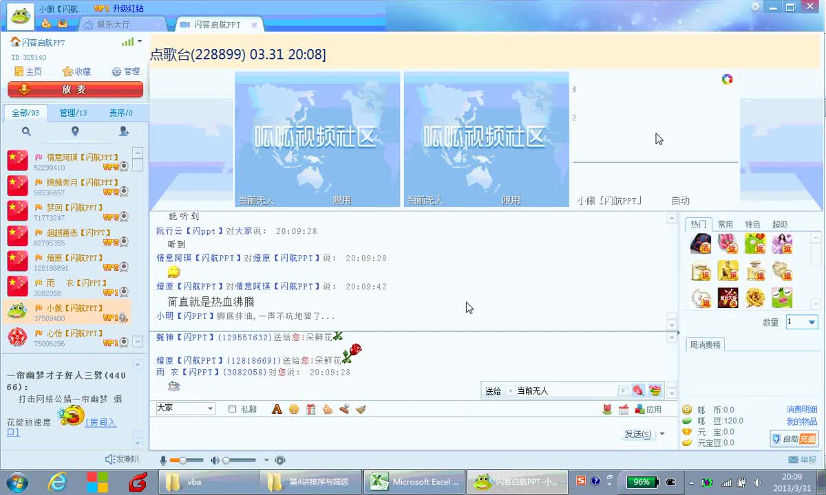Click the tulip flower icon near 应用
826x495 pixels.
point(606,409)
